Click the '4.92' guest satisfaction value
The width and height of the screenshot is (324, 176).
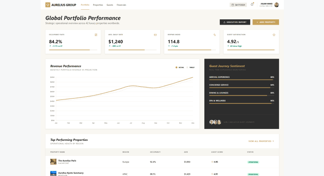232,42
